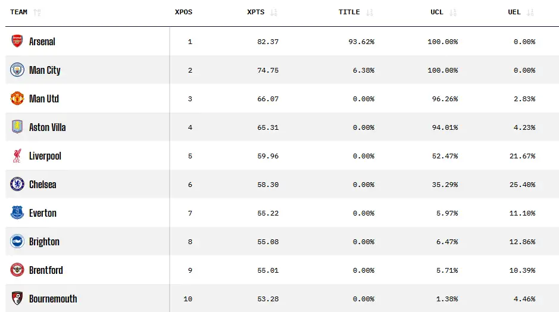Click the Aston Villa badge icon
Viewport: 559px width, 312px height.
tap(17, 127)
